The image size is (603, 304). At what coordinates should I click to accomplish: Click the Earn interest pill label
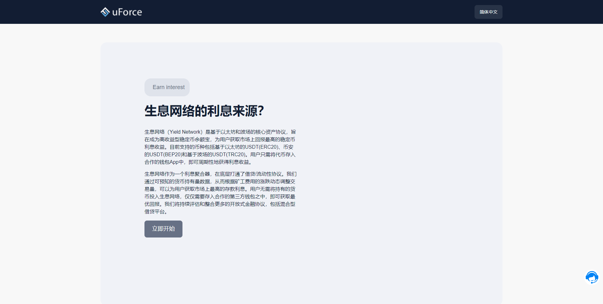pos(167,87)
